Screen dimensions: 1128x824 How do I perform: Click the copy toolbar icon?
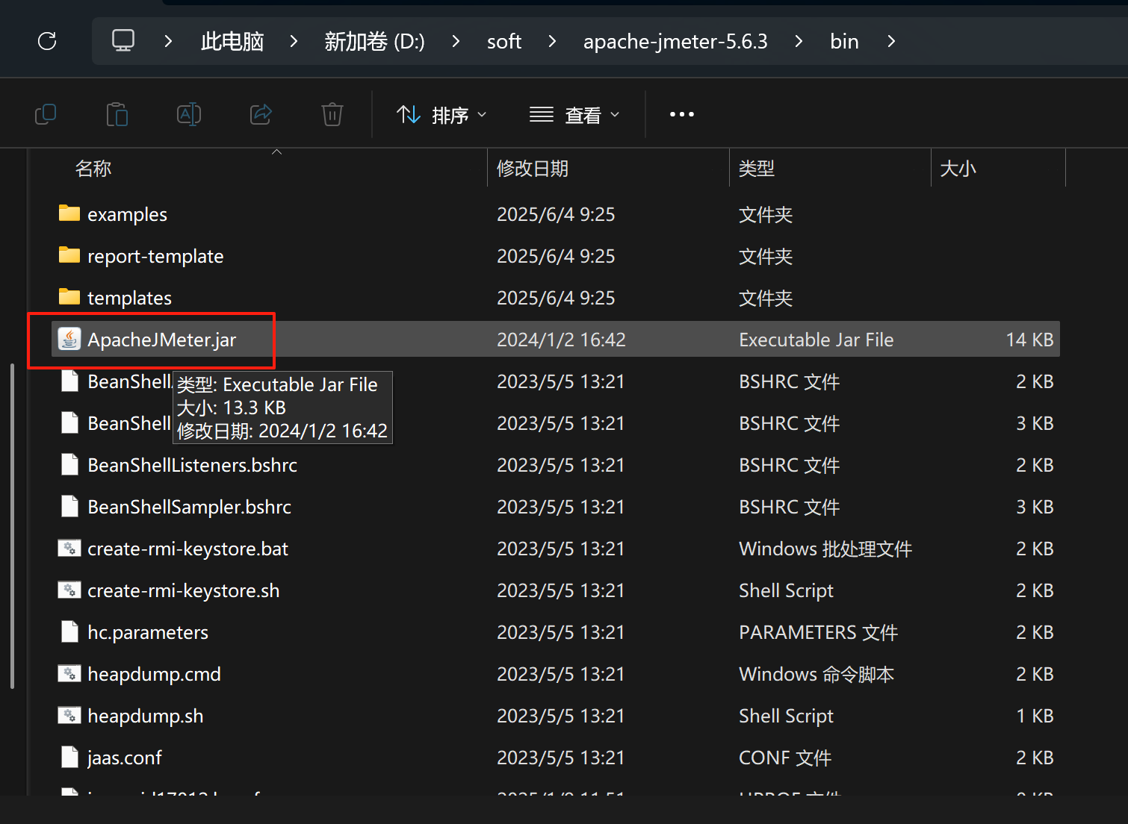pos(46,114)
